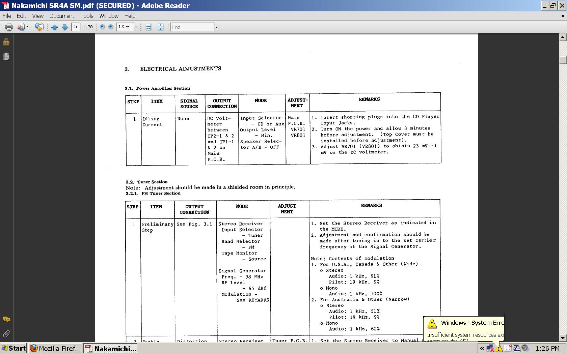Click the Nakamichi taskbar button
Viewport: 567px width, 354px height.
pyautogui.click(x=110, y=348)
